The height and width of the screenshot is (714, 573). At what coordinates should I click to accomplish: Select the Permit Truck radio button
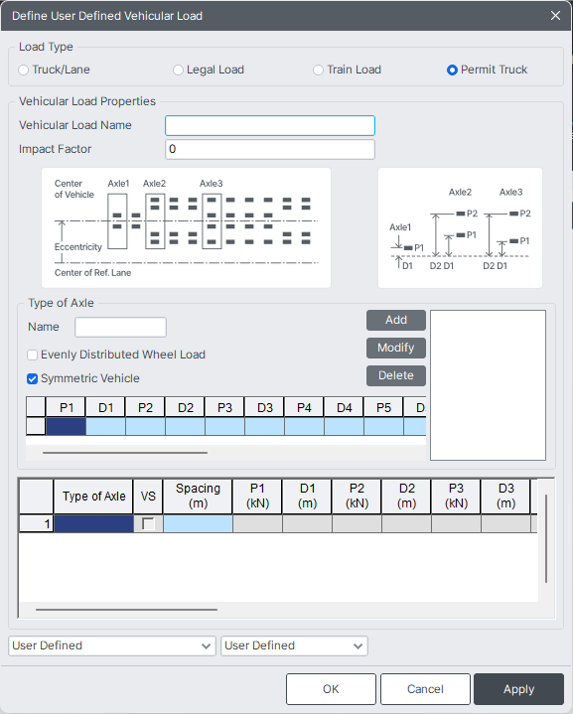coord(452,71)
